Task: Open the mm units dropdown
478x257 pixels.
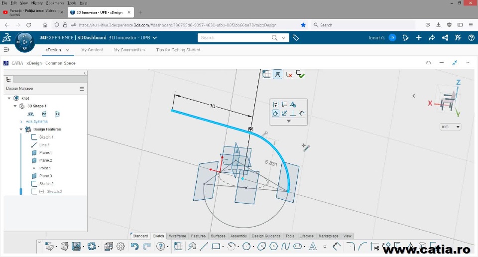Action: point(450,127)
